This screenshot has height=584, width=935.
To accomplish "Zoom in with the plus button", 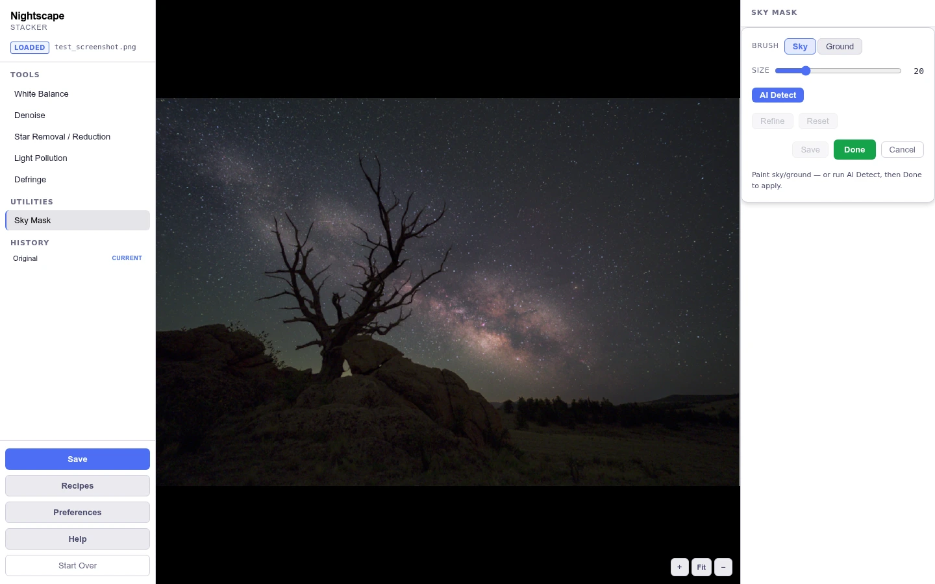I will (679, 567).
